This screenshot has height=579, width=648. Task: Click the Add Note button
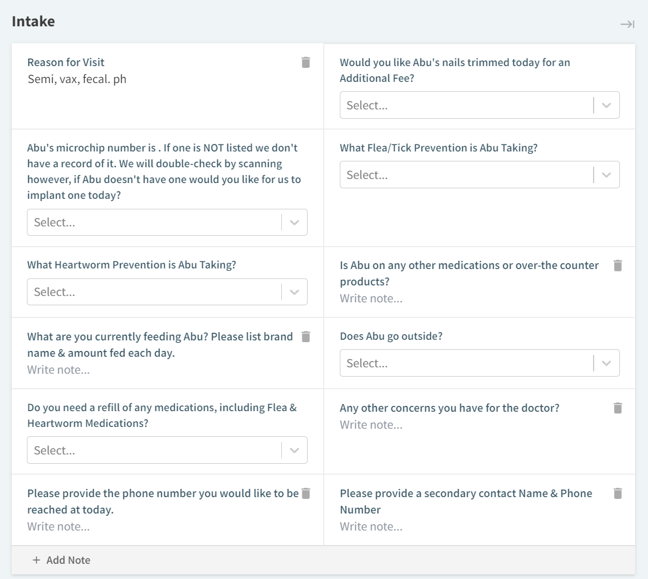(61, 560)
